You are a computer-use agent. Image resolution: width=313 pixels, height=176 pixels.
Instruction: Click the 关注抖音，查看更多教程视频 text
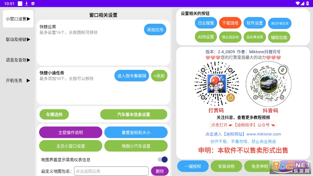(243, 117)
